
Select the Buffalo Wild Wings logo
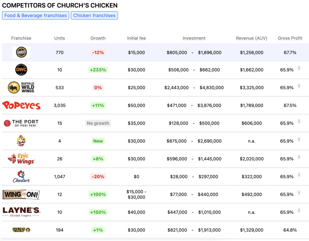(x=21, y=87)
